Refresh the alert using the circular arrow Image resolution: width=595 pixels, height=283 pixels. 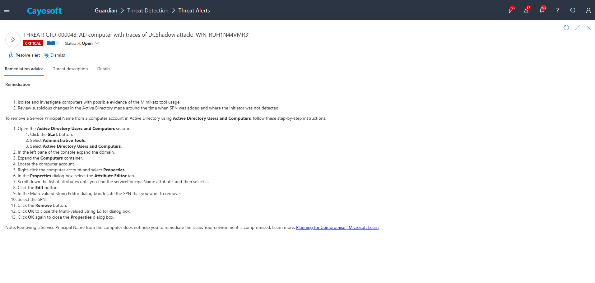coord(566,28)
